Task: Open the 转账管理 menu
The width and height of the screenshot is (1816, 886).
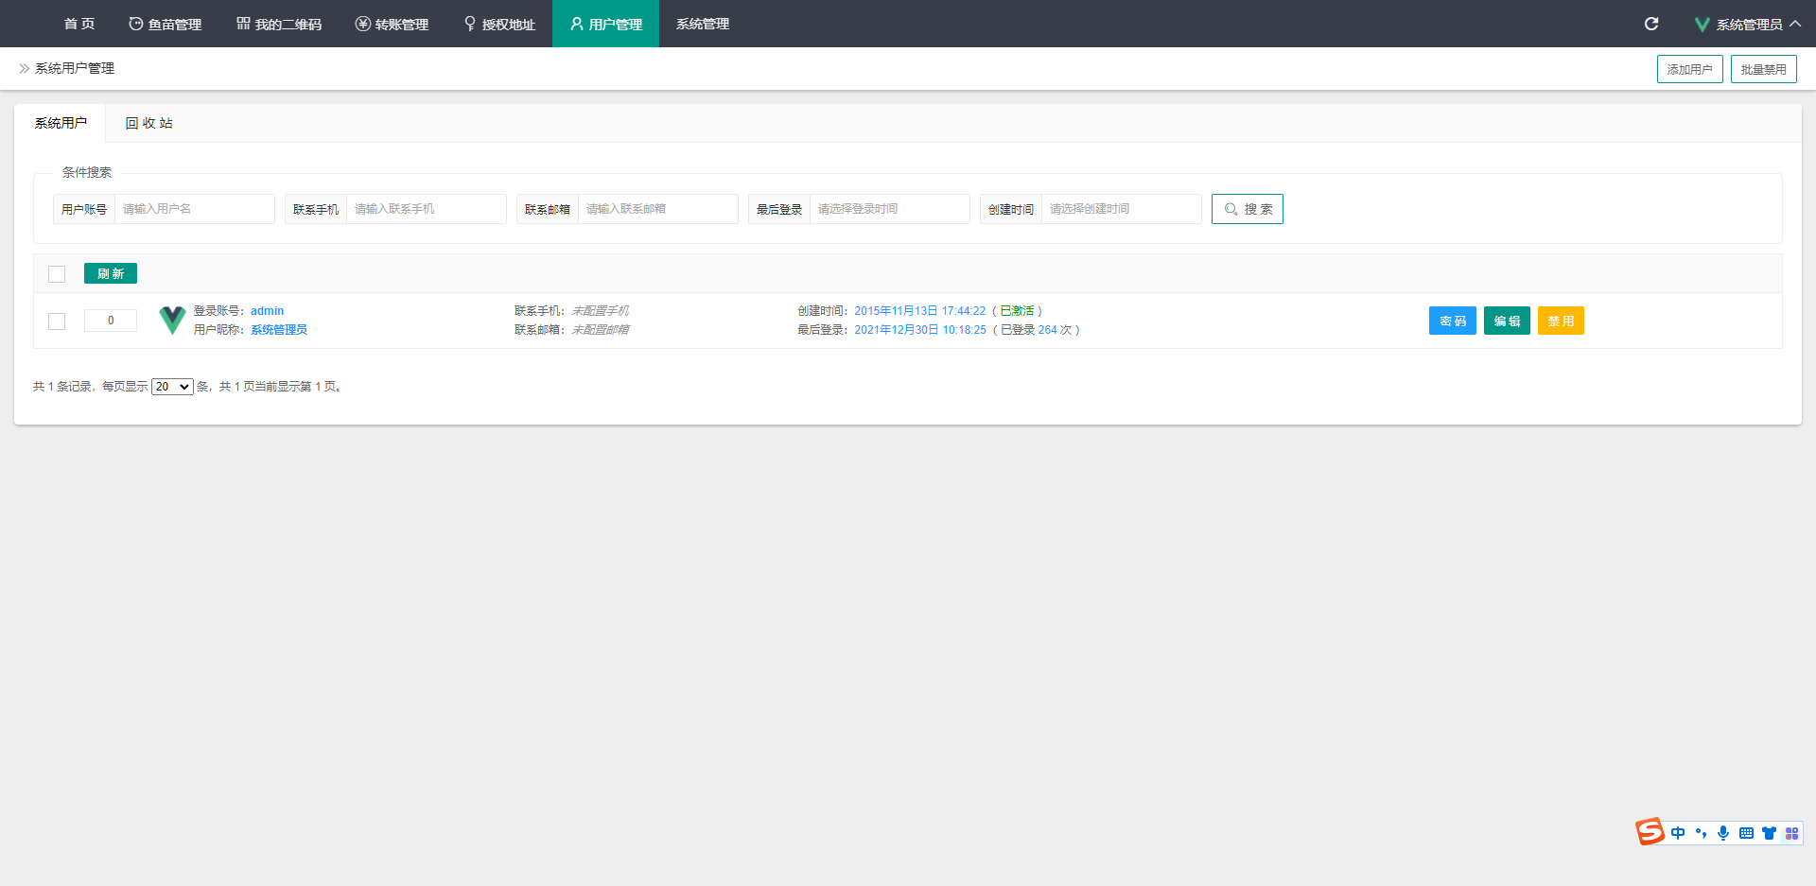Action: point(393,25)
